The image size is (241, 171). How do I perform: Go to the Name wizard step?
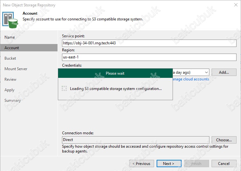coord(10,37)
